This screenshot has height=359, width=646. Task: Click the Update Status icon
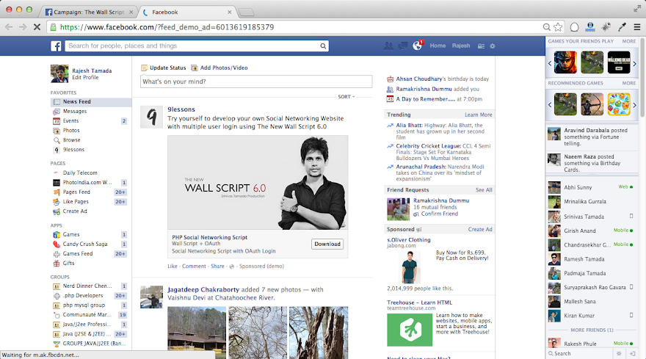point(144,68)
